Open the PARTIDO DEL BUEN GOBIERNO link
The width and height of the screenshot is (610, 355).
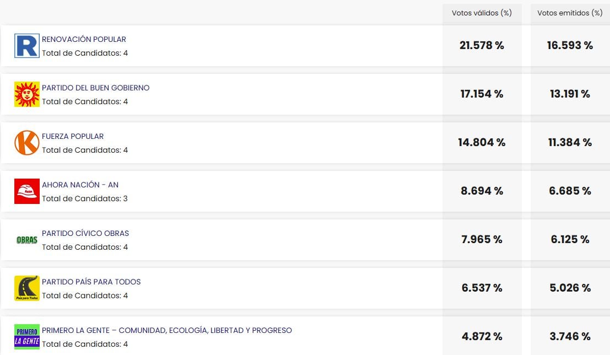coord(96,88)
